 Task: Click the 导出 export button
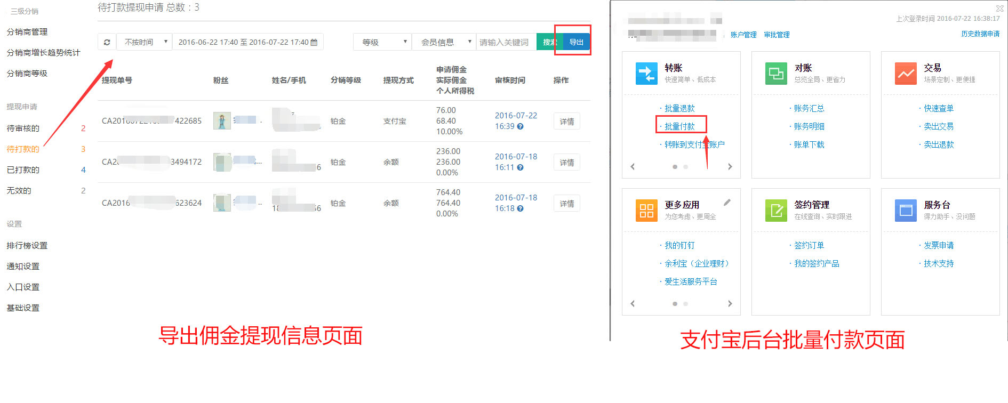576,42
